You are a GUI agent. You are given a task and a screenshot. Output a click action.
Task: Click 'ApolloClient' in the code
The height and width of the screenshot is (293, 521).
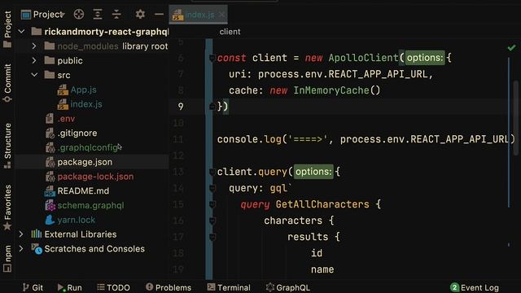click(363, 58)
